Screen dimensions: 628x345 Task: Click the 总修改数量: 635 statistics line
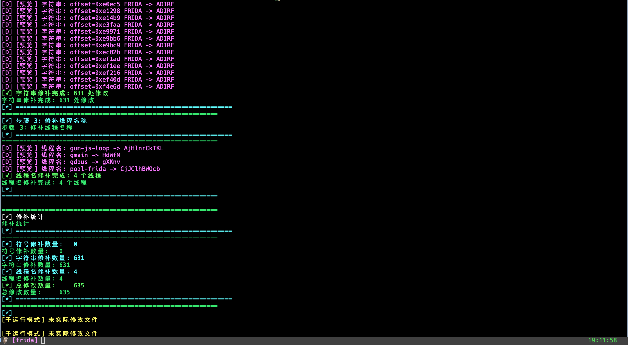[x=43, y=285]
